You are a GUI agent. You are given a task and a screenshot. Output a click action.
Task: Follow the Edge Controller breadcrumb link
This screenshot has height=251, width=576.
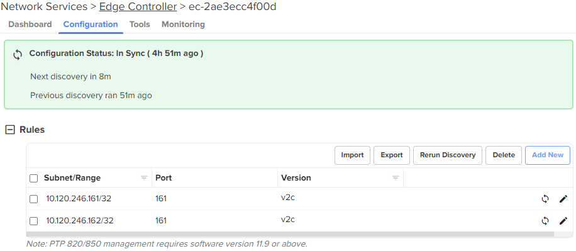(x=138, y=6)
